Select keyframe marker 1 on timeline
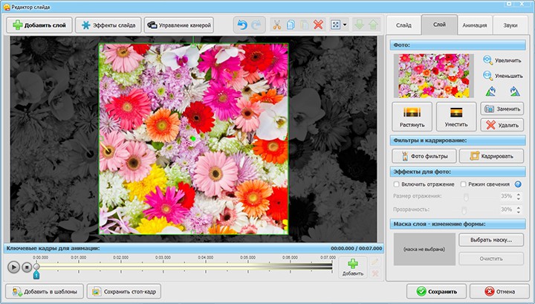 (x=36, y=275)
